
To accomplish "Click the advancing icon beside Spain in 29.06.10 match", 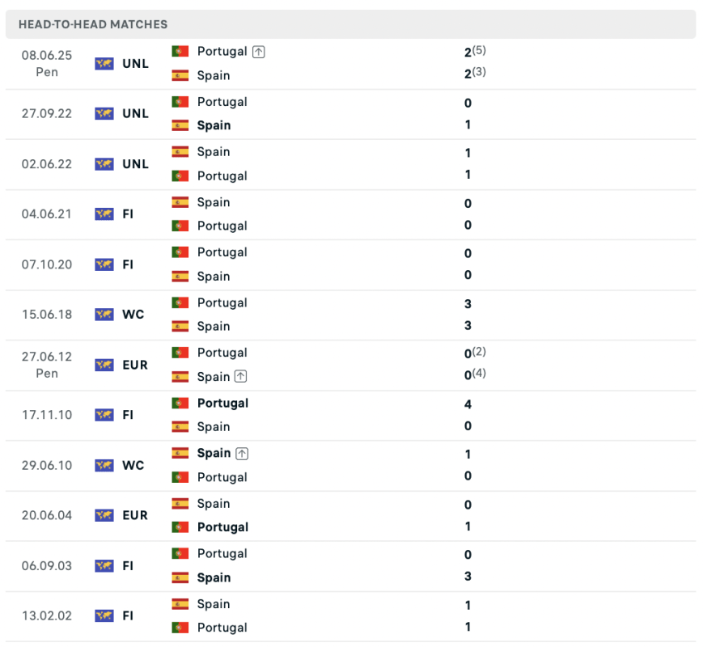I will (242, 454).
